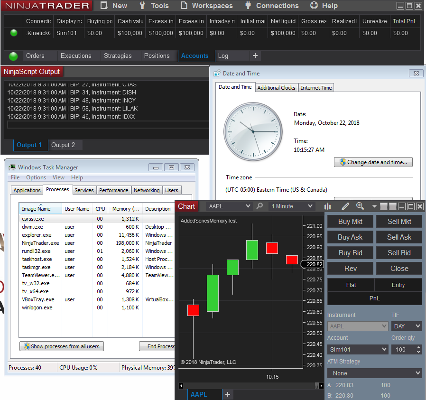Open the chart instrument AAPL dropdown
The height and width of the screenshot is (400, 426).
coord(229,206)
